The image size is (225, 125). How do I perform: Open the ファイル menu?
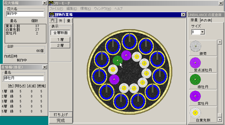(x=56, y=9)
